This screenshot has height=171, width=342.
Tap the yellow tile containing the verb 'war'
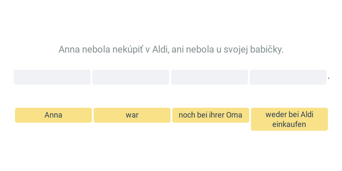132,115
